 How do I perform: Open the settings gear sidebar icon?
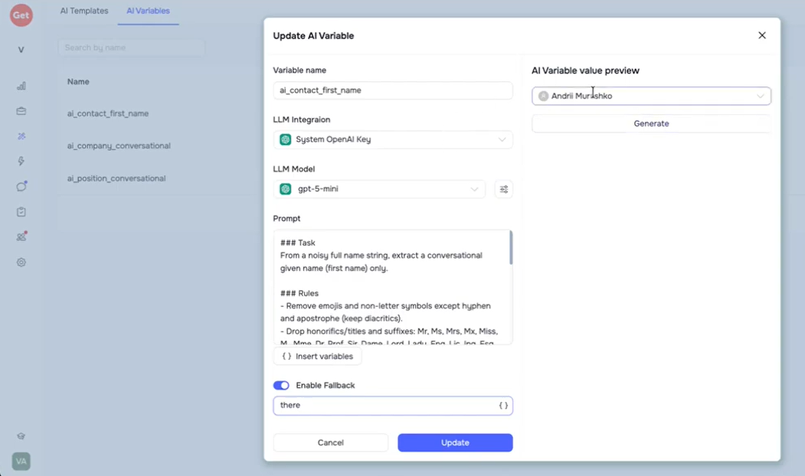pos(21,262)
